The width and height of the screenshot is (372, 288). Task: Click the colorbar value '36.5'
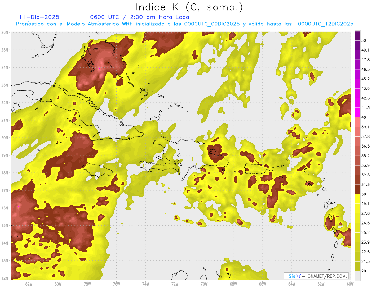tap(365, 146)
